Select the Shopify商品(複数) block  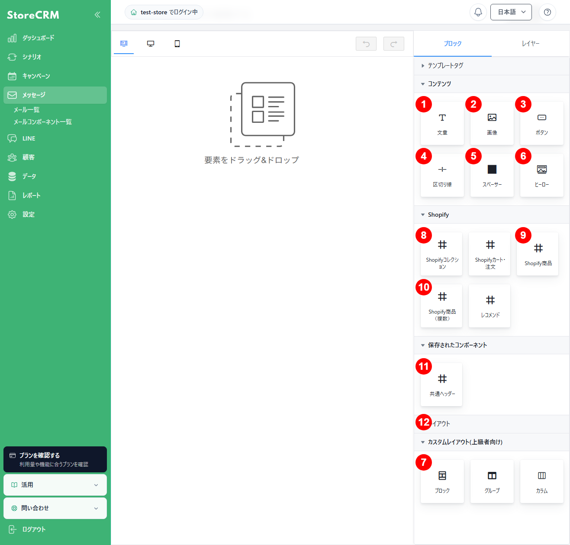pos(442,306)
